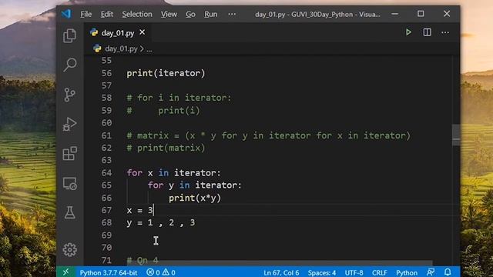
Task: Click on '# matrix =' comment line
Action: [x=268, y=135]
